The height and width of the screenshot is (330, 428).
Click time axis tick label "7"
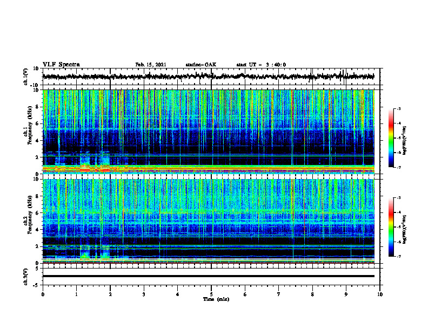279,294
